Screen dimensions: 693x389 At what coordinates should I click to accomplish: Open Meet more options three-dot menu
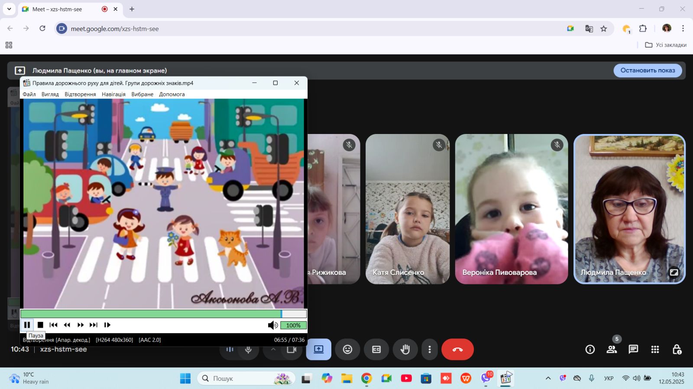430,349
